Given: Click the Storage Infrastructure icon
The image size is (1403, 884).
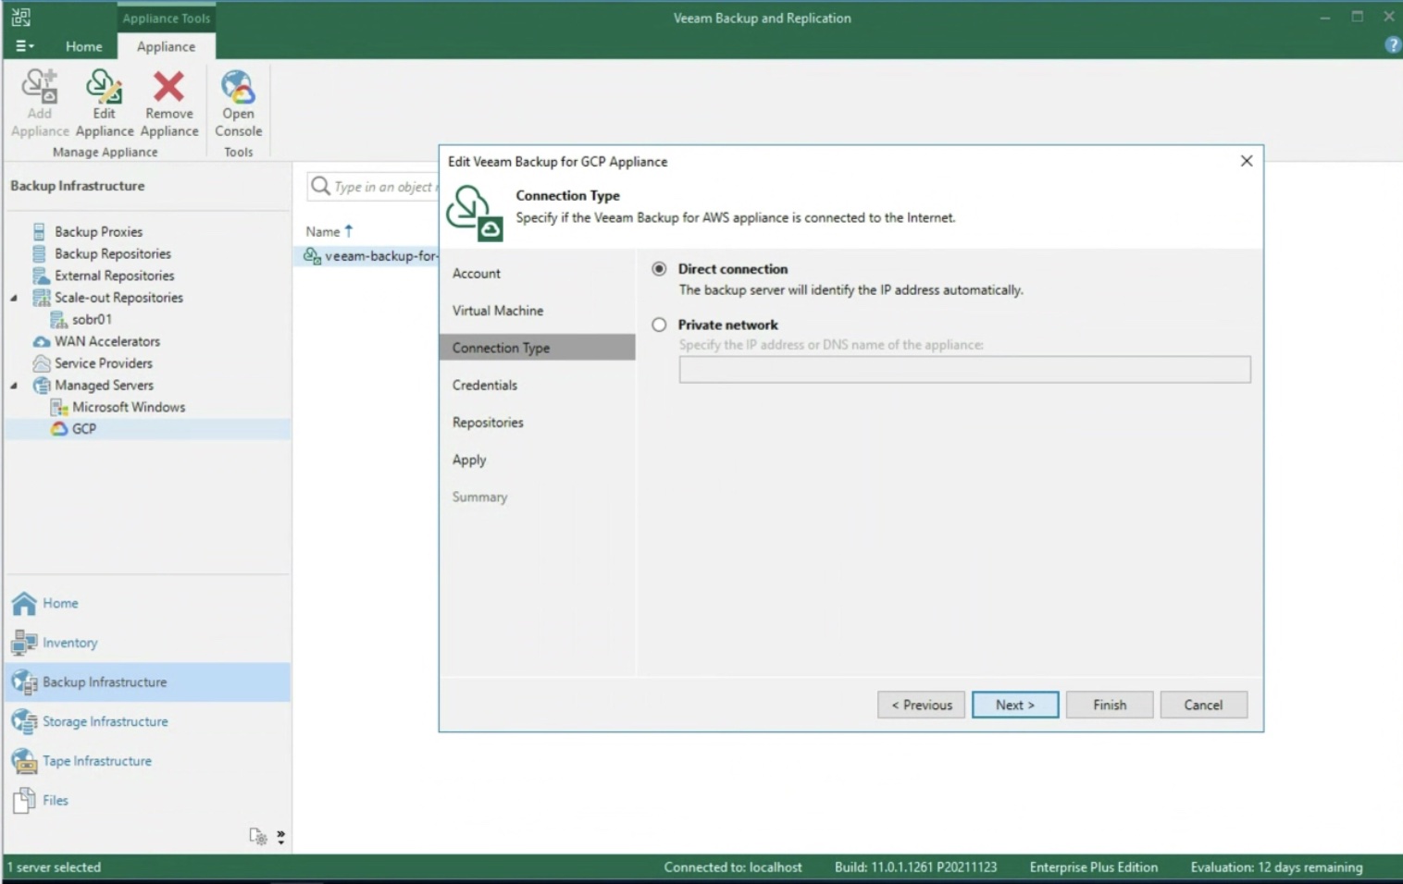Looking at the screenshot, I should coord(24,721).
